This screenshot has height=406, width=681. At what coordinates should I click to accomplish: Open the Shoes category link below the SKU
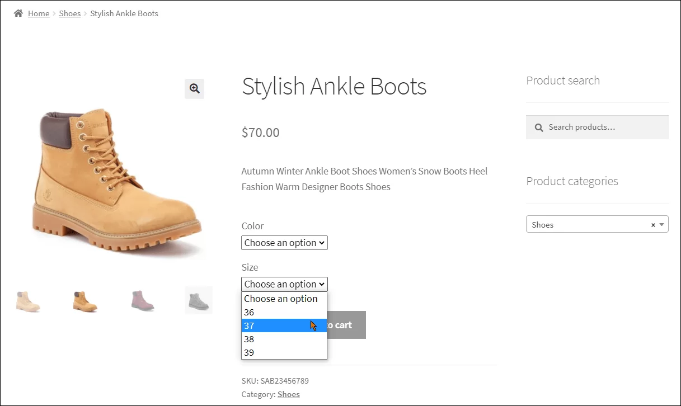tap(288, 394)
